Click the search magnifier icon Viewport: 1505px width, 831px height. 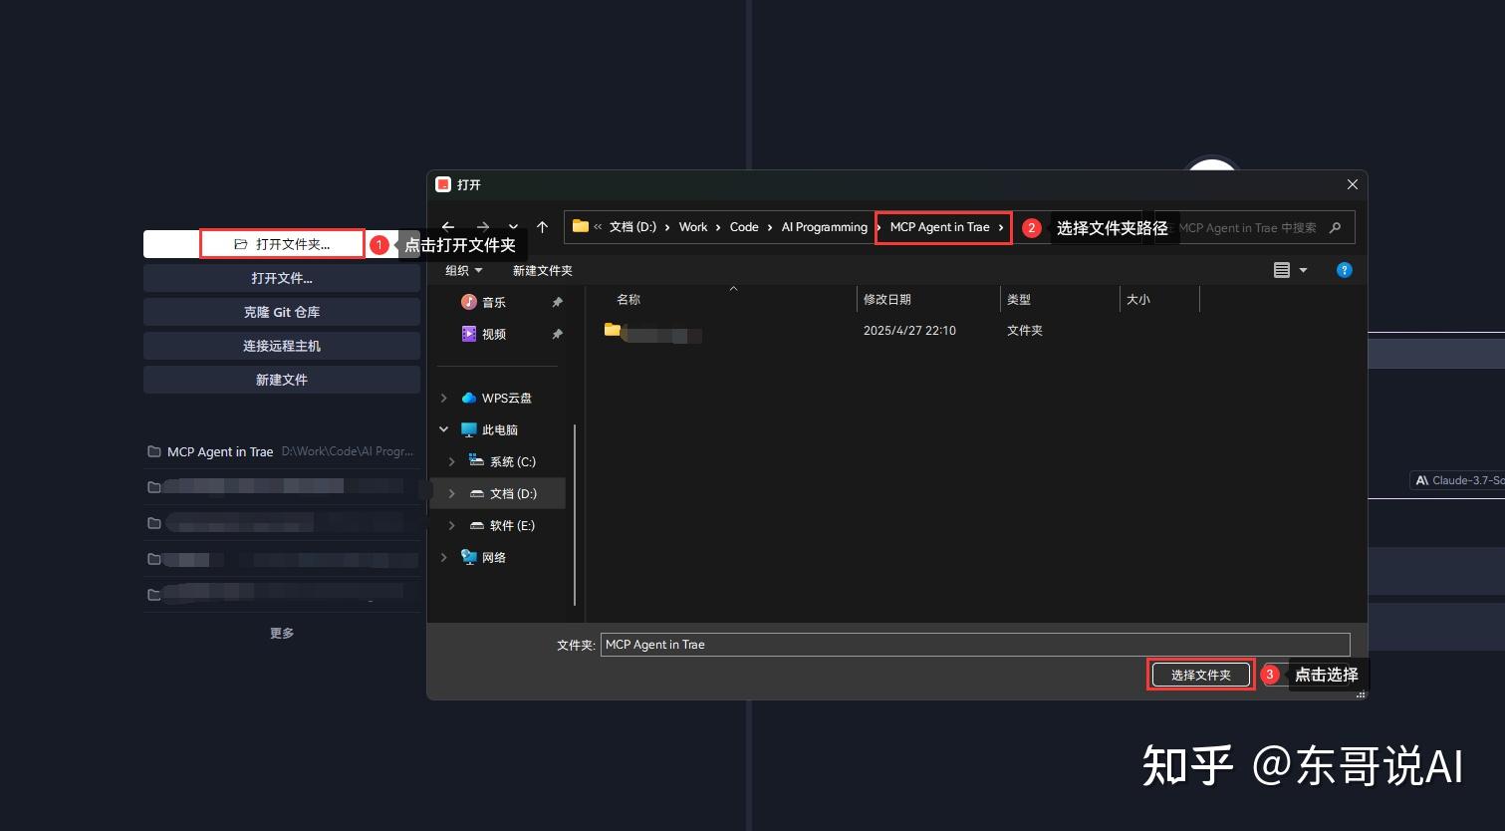pos(1335,227)
